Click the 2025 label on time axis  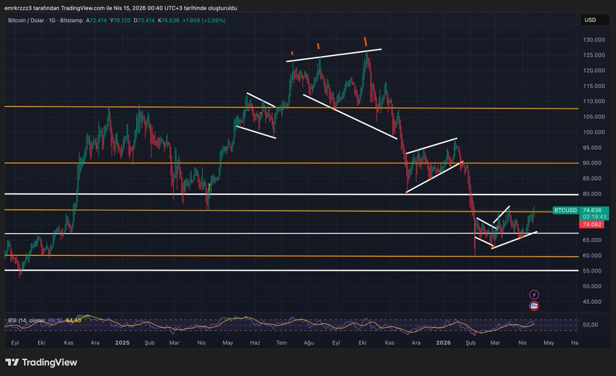click(123, 342)
